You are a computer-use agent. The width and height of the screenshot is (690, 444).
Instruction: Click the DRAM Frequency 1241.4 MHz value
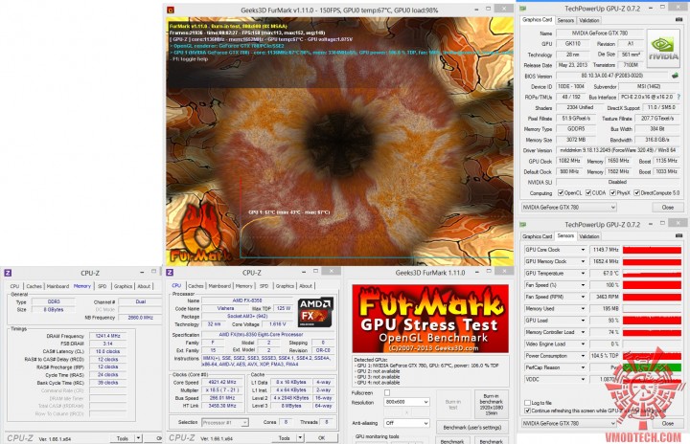[x=107, y=336]
